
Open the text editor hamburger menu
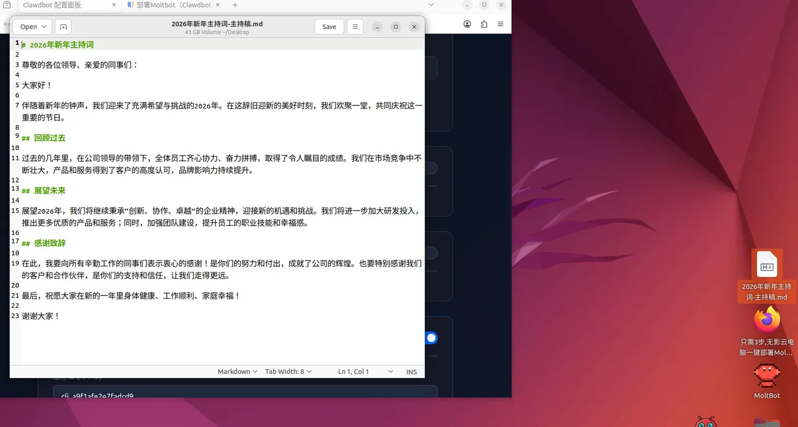click(x=355, y=27)
